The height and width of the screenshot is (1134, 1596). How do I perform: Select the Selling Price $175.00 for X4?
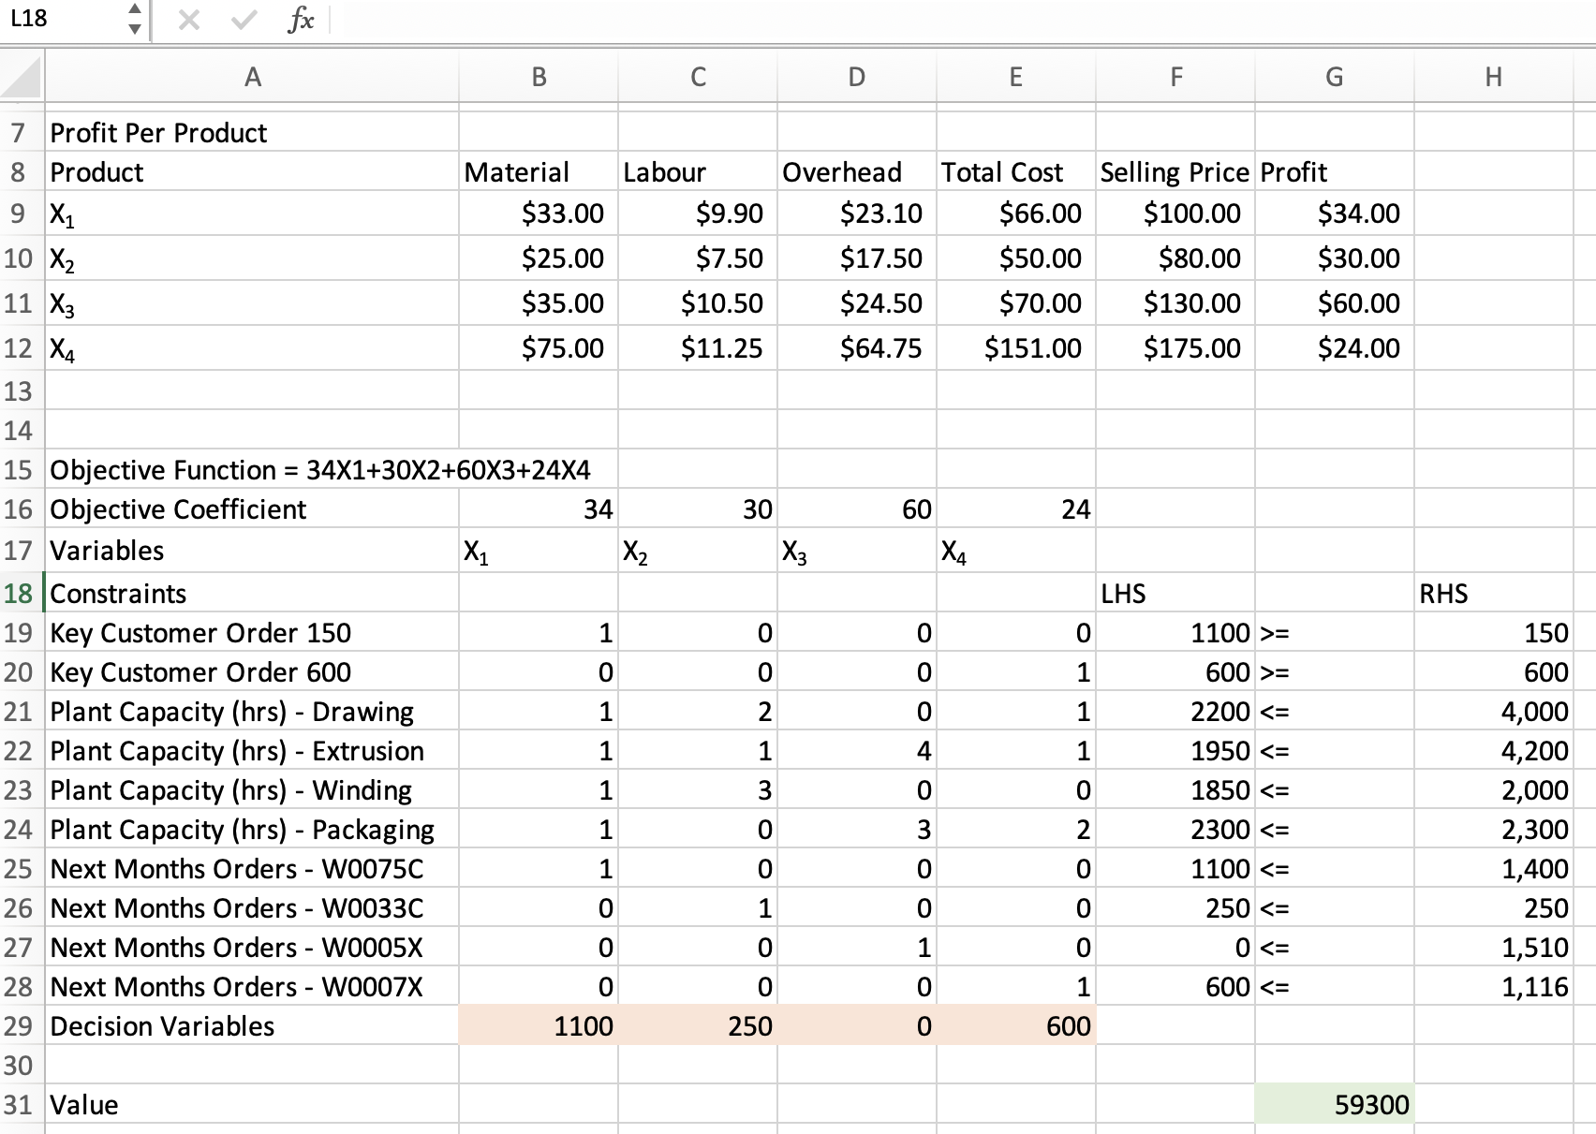(1175, 347)
